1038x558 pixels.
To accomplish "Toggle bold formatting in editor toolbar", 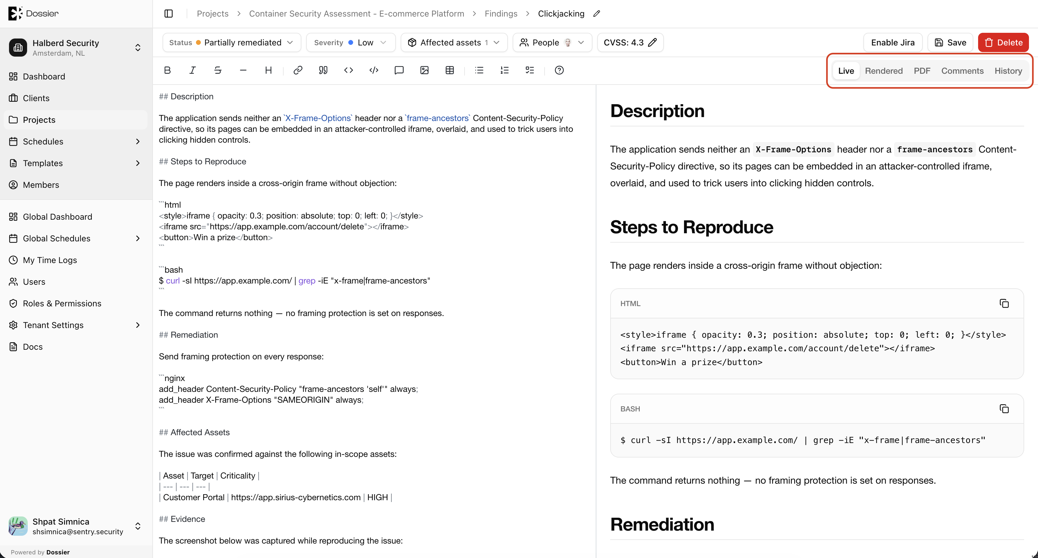I will (x=167, y=70).
